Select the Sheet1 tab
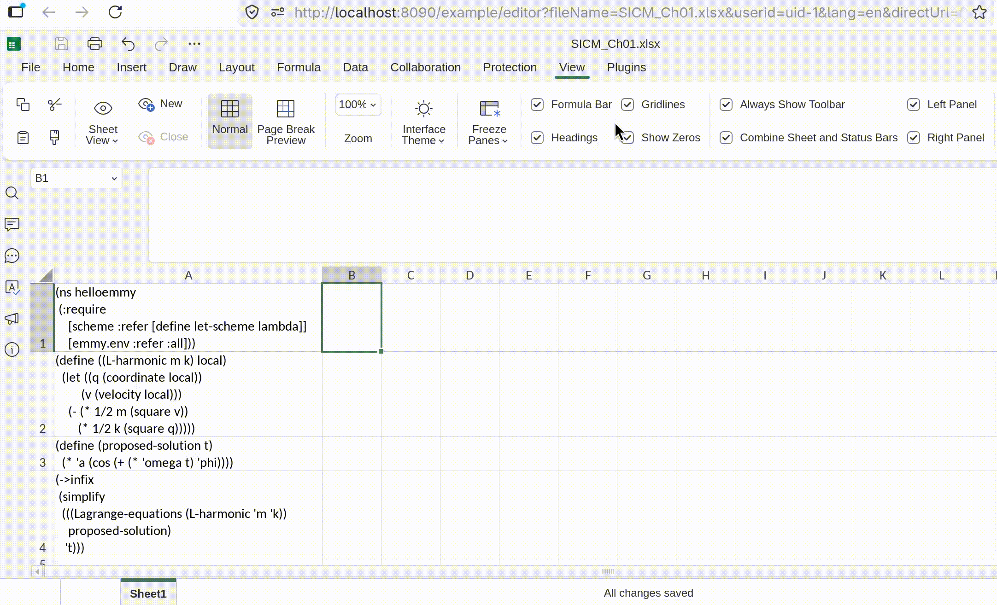 point(148,593)
